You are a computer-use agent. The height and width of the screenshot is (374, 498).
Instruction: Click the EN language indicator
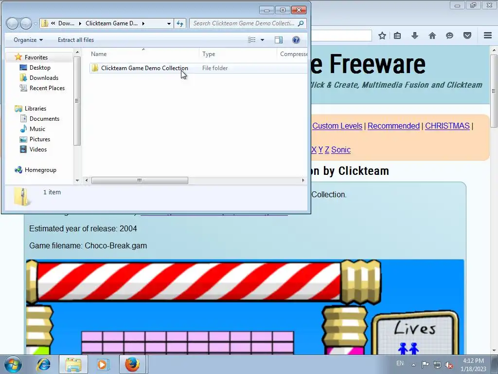[x=400, y=363]
